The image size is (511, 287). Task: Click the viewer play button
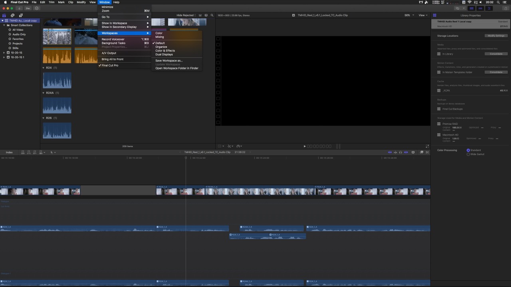[305, 146]
